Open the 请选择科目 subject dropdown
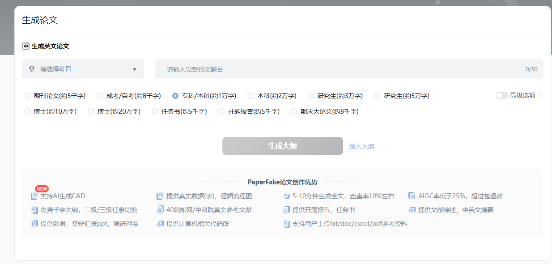 [83, 69]
